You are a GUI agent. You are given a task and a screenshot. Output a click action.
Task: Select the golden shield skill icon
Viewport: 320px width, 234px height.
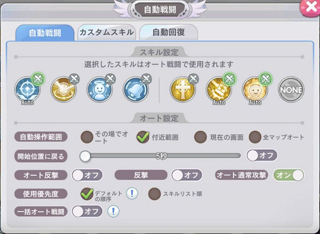pos(63,90)
